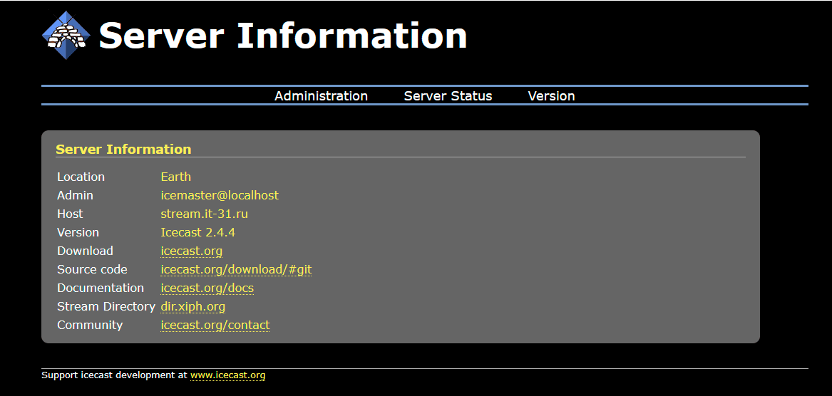832x396 pixels.
Task: Select the Admin row label
Action: tap(75, 196)
